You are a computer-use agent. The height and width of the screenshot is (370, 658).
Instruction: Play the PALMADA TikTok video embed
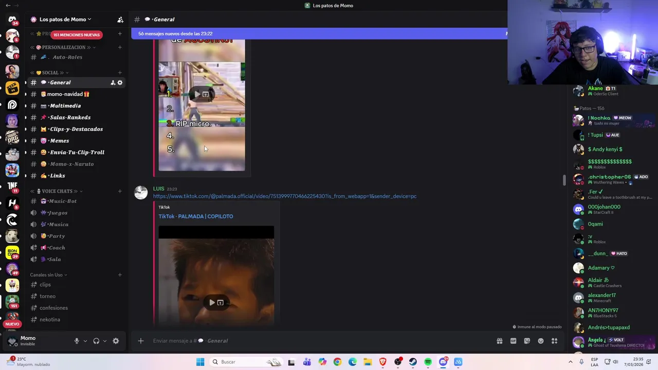[x=212, y=303]
